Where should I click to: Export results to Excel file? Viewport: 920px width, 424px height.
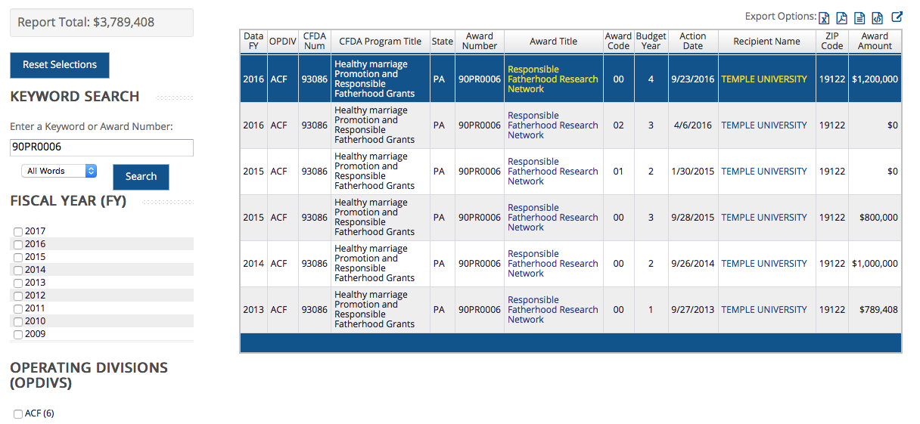825,18
